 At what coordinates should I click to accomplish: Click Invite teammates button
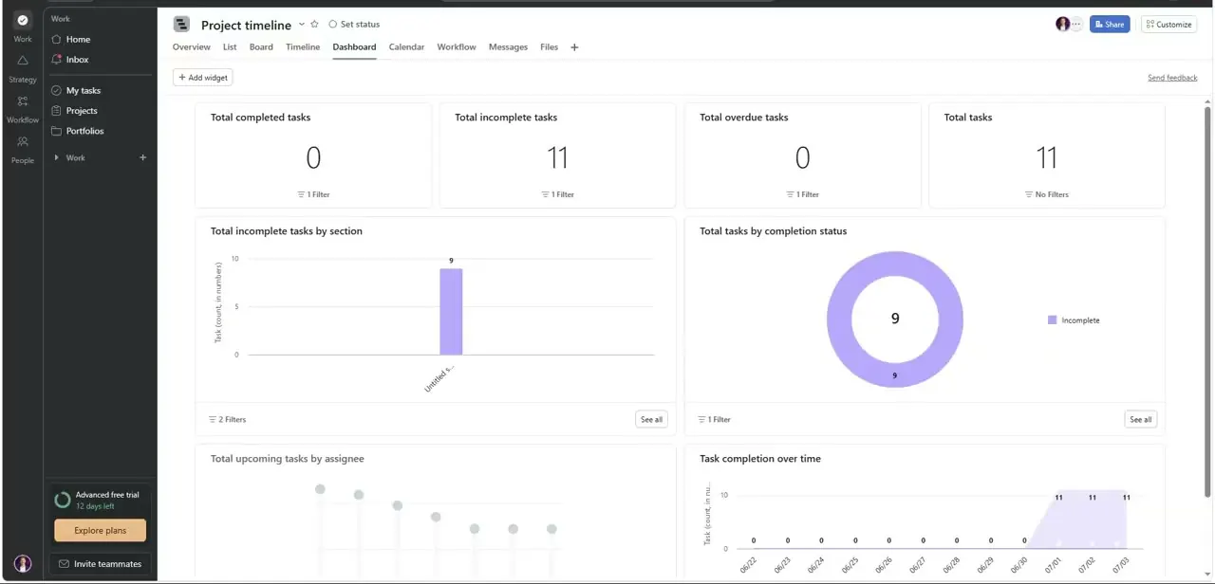101,564
